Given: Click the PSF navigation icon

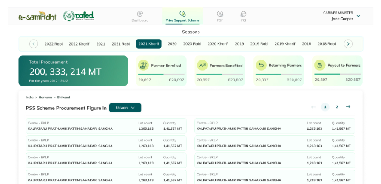Looking at the screenshot, I should point(220,14).
